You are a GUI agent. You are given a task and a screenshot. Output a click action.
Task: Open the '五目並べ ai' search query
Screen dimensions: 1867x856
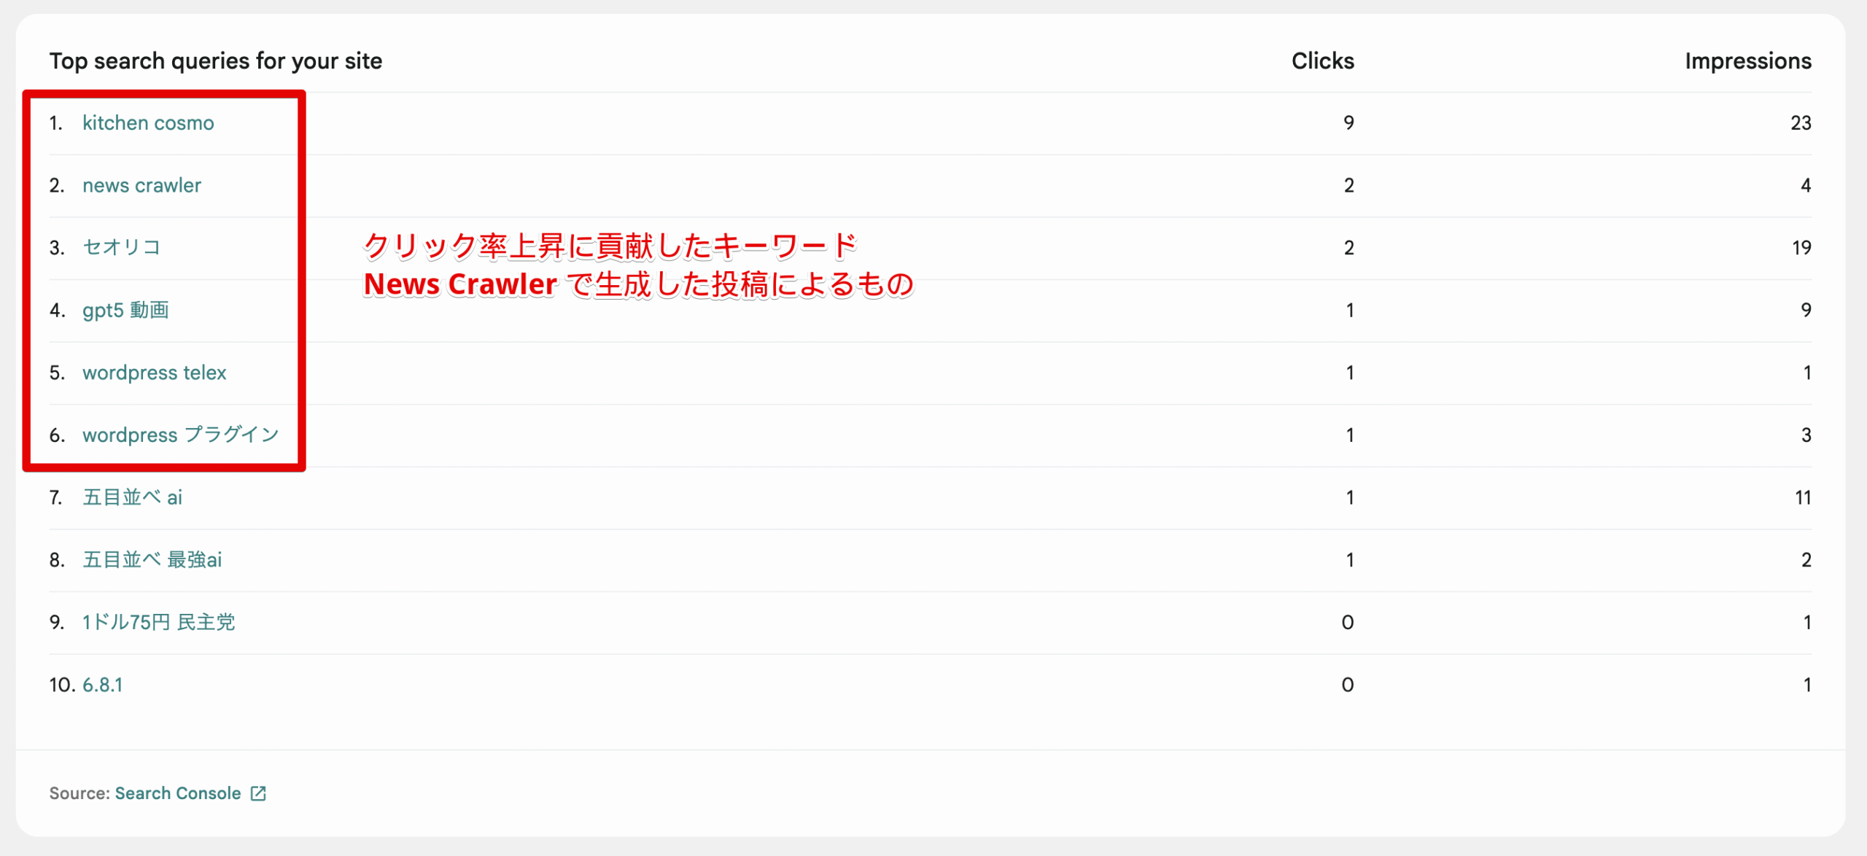tap(132, 497)
